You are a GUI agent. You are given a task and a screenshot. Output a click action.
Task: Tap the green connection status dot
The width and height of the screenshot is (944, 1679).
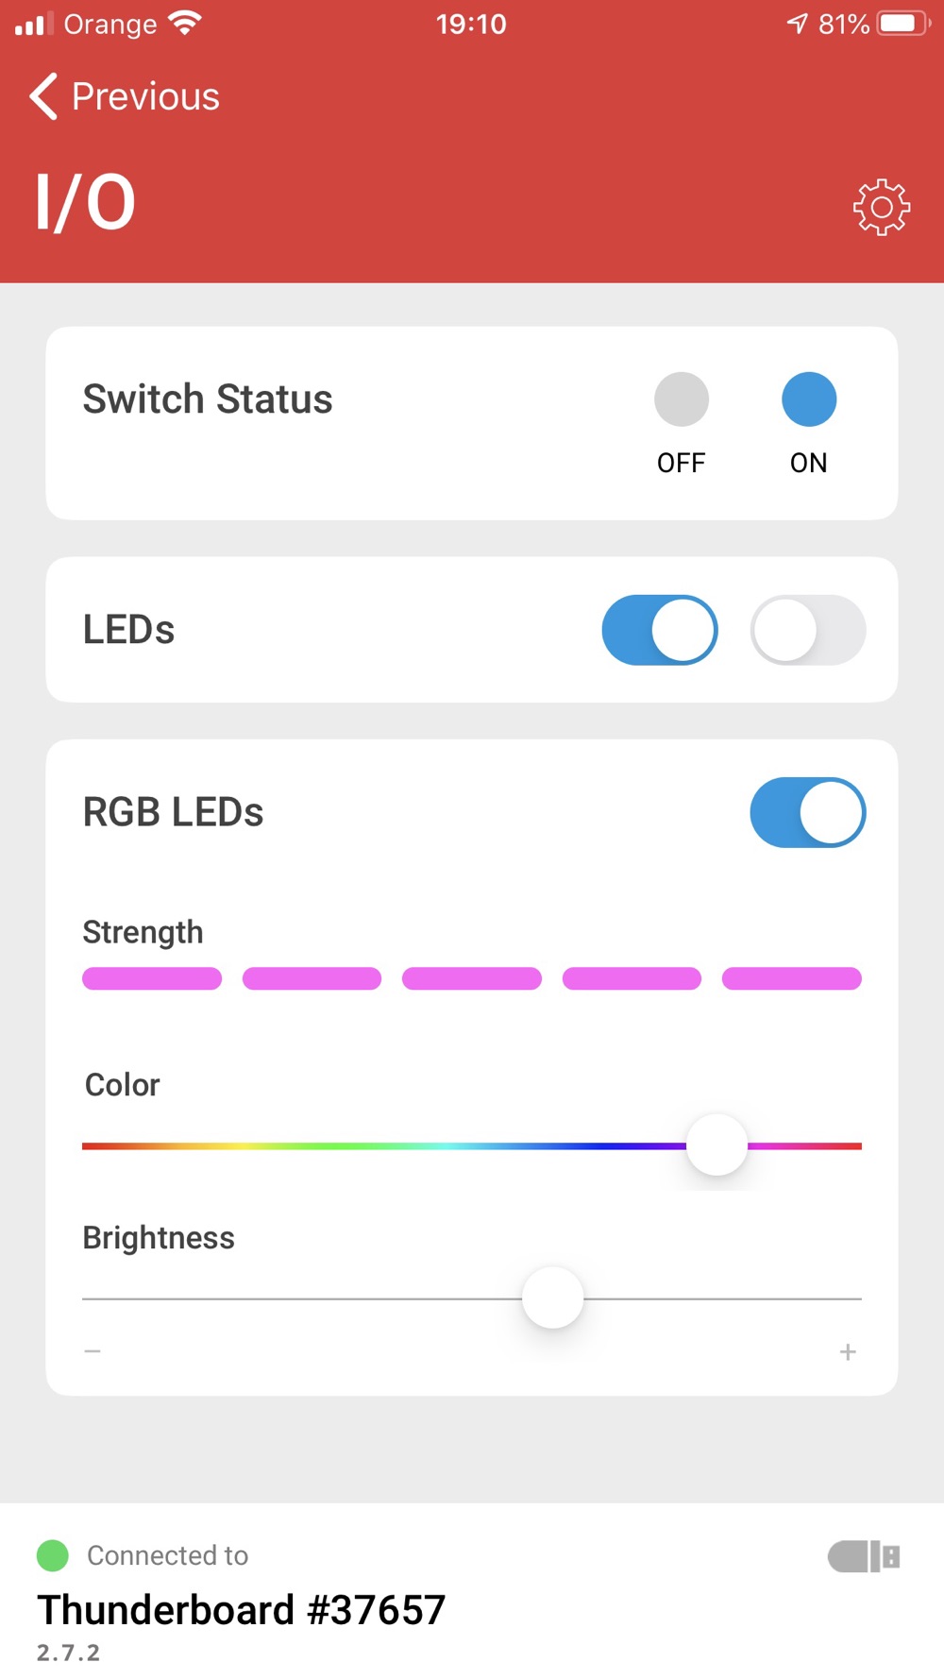[x=53, y=1555]
